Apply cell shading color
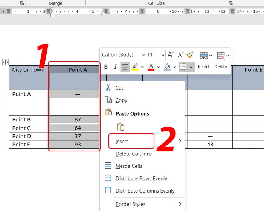 coord(167,67)
